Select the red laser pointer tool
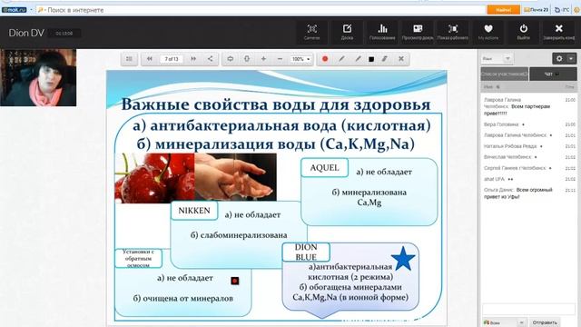Image resolution: width=581 pixels, height=327 pixels. (325, 59)
